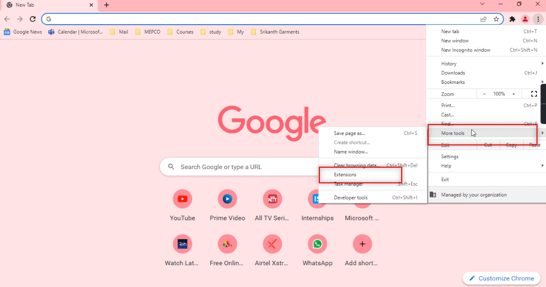Open the Mail bookmark folder
The image size is (546, 287).
[x=119, y=32]
